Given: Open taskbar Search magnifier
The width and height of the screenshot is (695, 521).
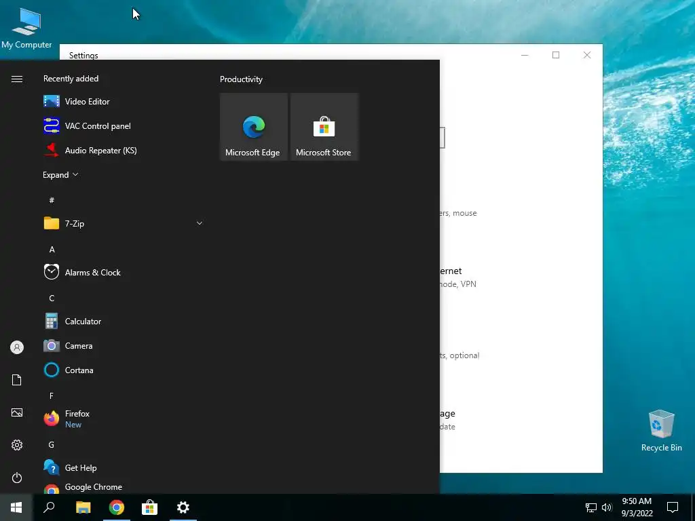Looking at the screenshot, I should tap(49, 507).
